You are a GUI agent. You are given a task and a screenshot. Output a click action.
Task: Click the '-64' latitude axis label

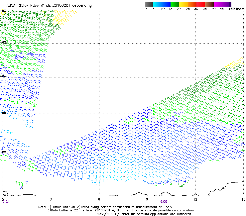point(3,76)
